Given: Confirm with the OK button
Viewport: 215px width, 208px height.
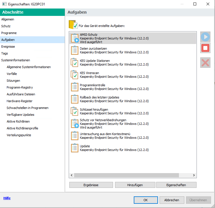Looking at the screenshot, I should click(x=146, y=200).
